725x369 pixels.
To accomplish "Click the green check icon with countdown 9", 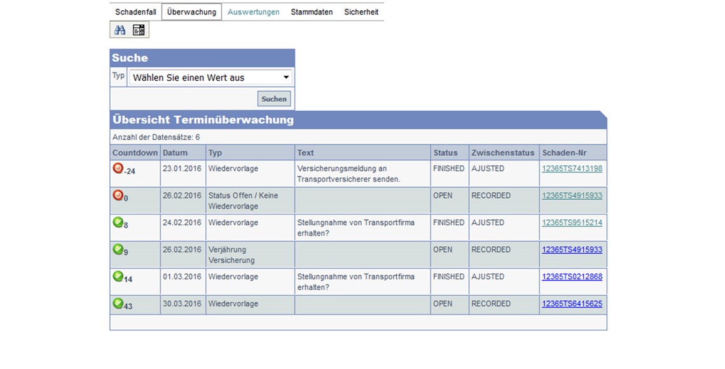I will 118,249.
